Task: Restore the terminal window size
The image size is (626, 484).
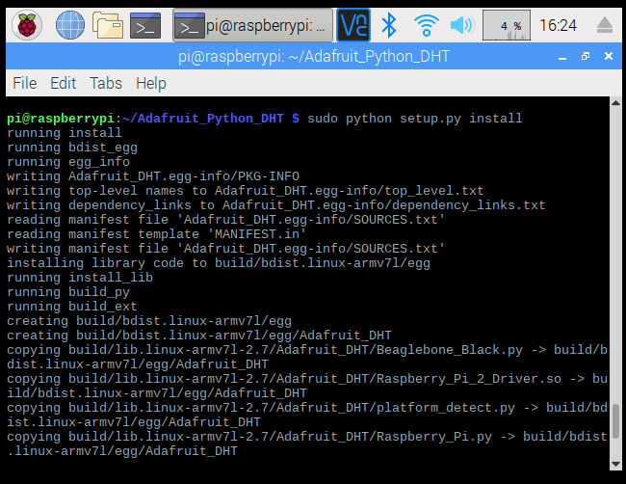Action: coord(586,56)
